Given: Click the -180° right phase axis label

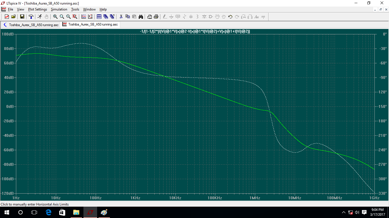Looking at the screenshot, I should pyautogui.click(x=381, y=121).
